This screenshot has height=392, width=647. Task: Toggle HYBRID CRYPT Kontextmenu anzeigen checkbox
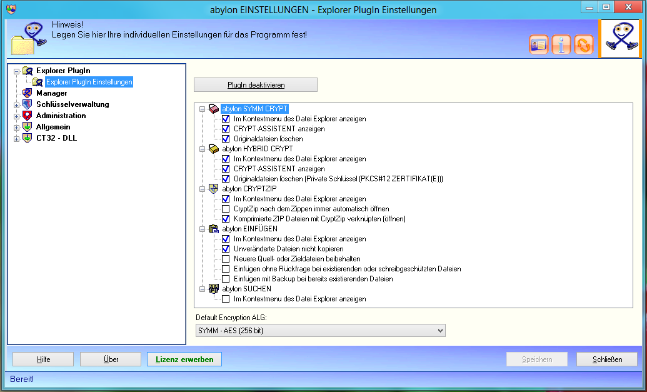(x=226, y=159)
